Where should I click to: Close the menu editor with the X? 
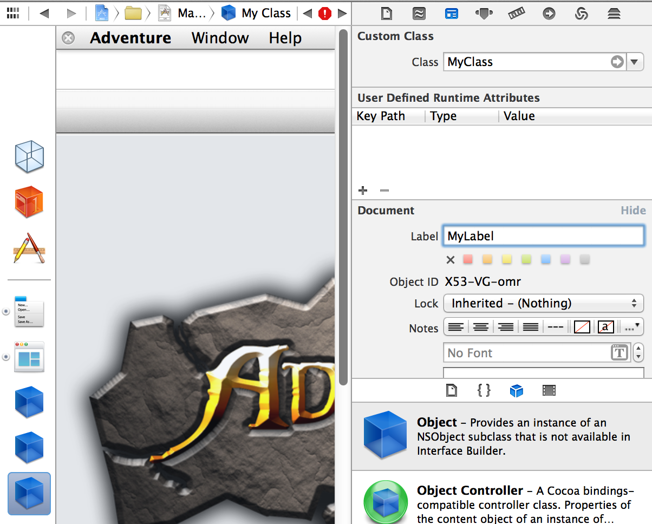pos(68,38)
